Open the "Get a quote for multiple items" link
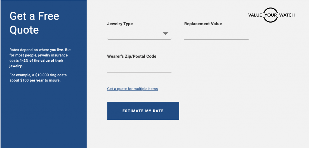Image resolution: width=309 pixels, height=148 pixels. point(132,89)
